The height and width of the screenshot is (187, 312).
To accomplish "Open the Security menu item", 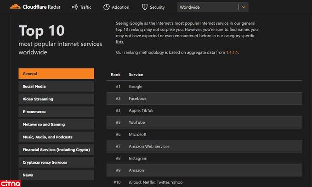I will (157, 7).
